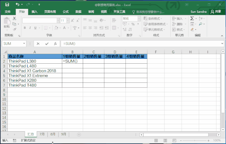This screenshot has width=226, height=144.
Task: Click the AutoSum sigma icon
Action: pyautogui.click(x=192, y=18)
